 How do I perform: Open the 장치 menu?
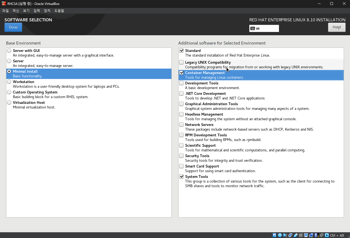[x=47, y=11]
